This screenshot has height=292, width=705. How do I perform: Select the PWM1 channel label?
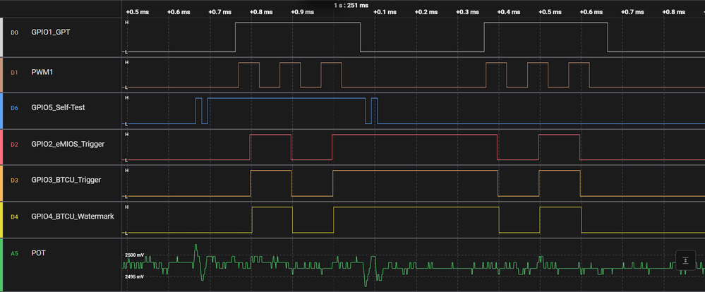42,71
